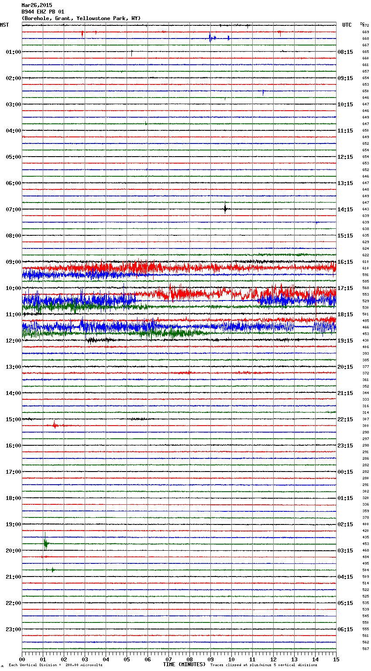Screen dimensions: 371x671
Task: Click the 09:15 UTC time label
Action: (345, 78)
